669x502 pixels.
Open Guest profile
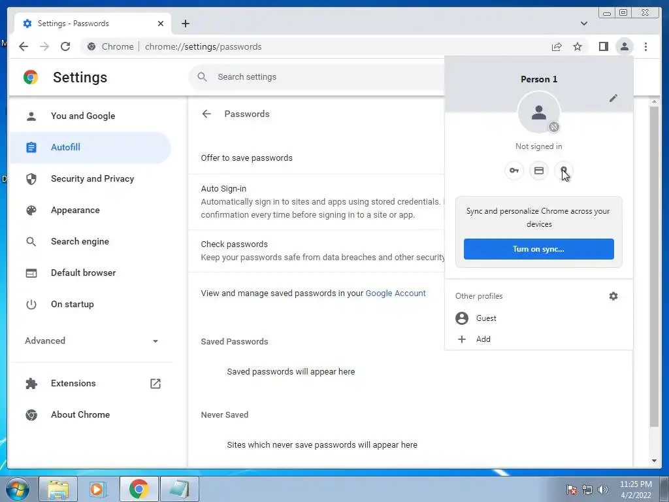tap(539, 318)
